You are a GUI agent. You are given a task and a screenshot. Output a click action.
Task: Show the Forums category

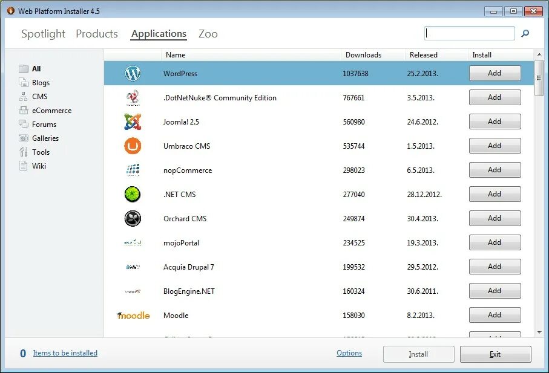(x=44, y=124)
